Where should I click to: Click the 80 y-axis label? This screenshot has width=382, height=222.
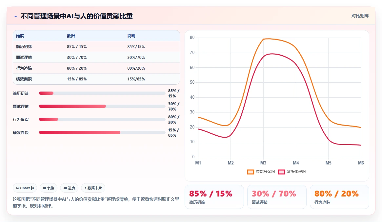(192, 37)
